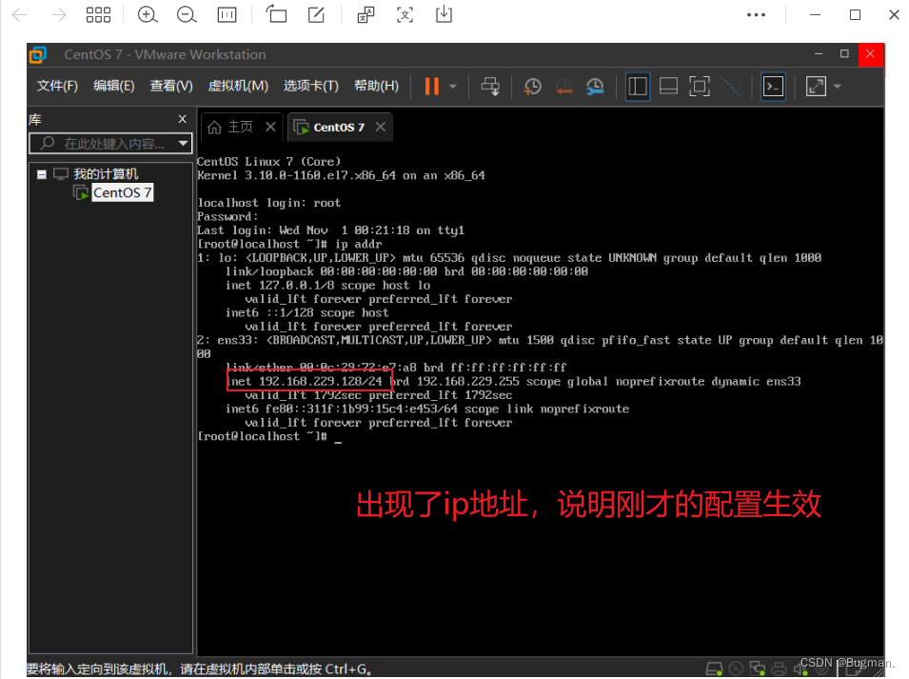Viewport: 909px width, 679px height.
Task: Pause the virtual machine with the orange pause button
Action: pos(431,87)
